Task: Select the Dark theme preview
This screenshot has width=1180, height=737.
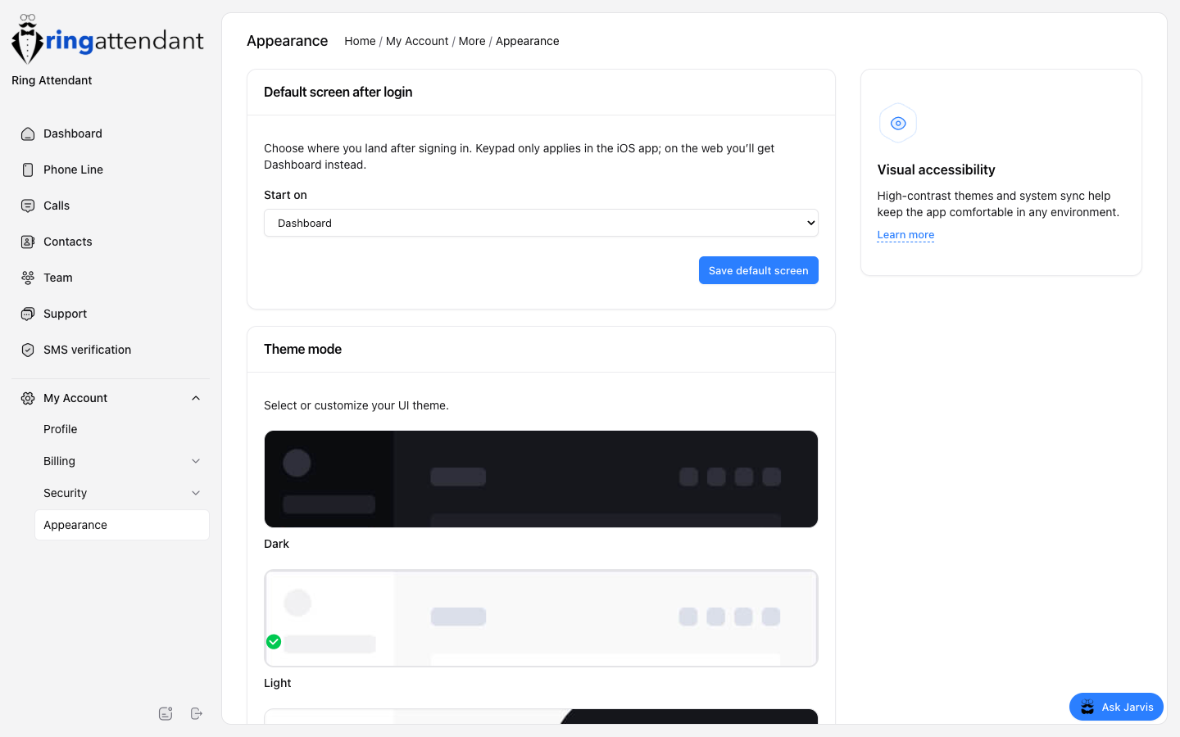Action: [541, 479]
